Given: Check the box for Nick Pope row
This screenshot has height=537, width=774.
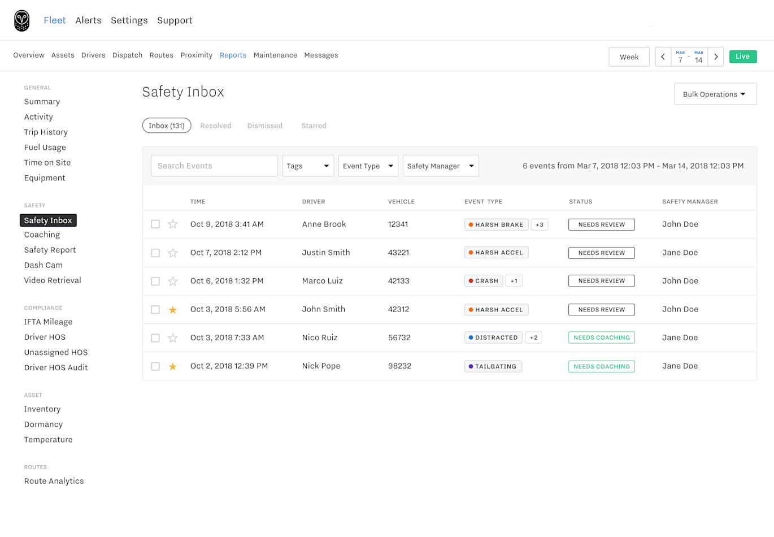Looking at the screenshot, I should tap(155, 366).
